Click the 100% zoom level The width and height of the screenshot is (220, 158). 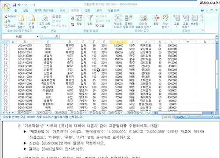click(180, 117)
